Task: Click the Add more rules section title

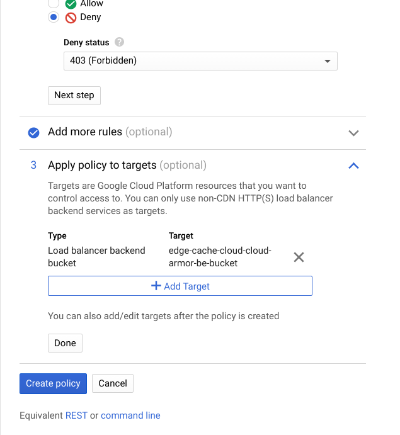Action: [85, 132]
